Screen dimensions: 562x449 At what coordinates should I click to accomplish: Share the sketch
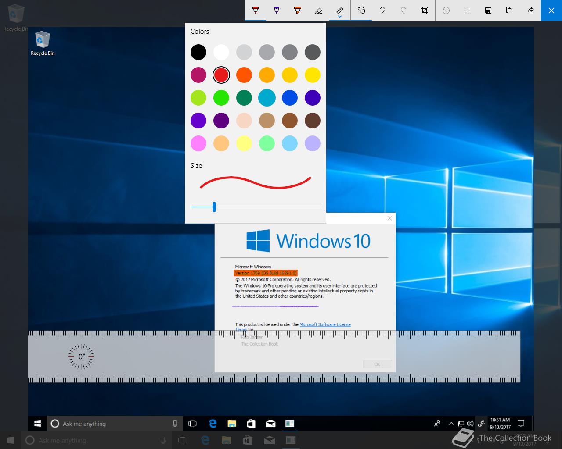(530, 10)
